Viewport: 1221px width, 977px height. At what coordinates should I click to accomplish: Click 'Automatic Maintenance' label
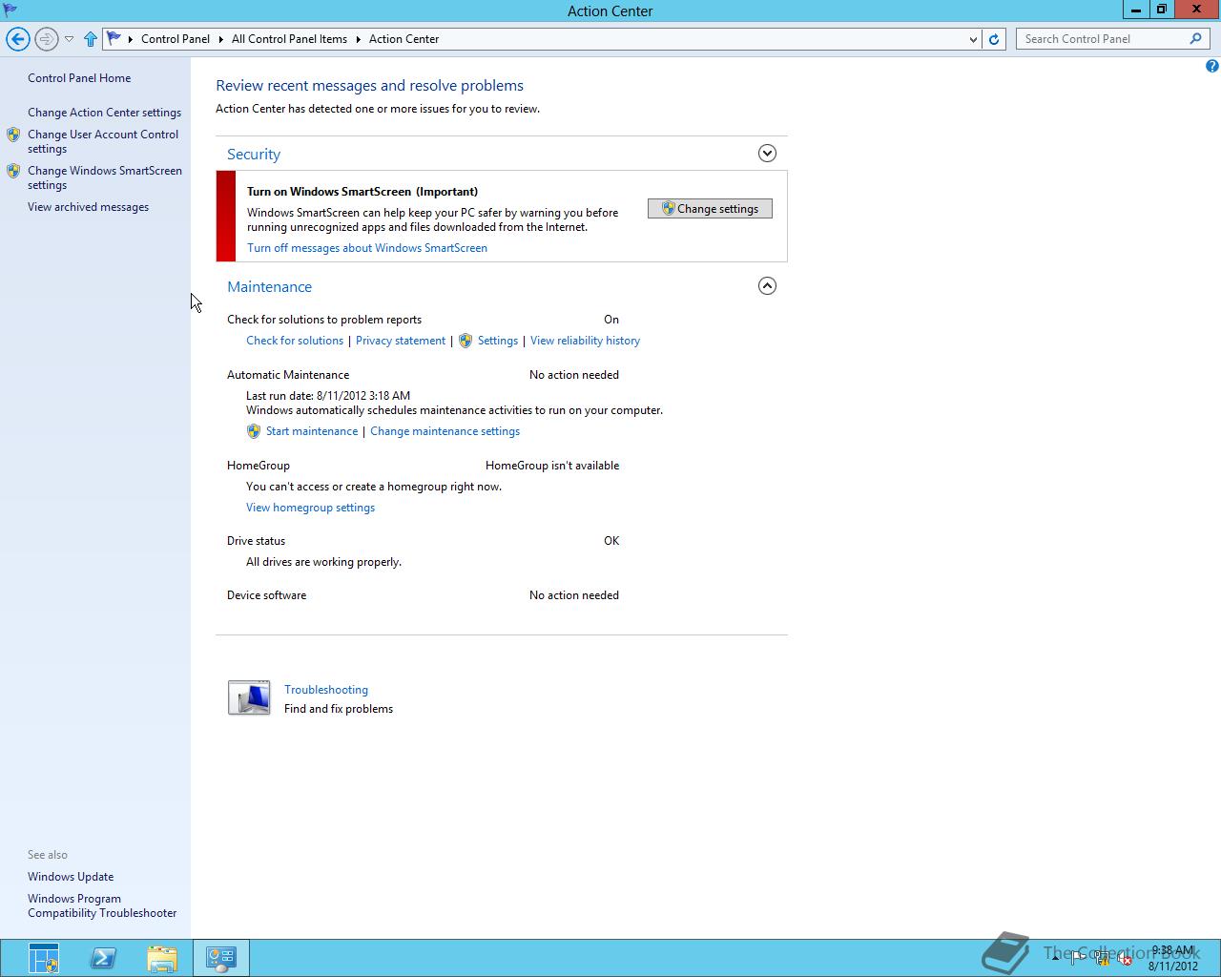pyautogui.click(x=288, y=375)
